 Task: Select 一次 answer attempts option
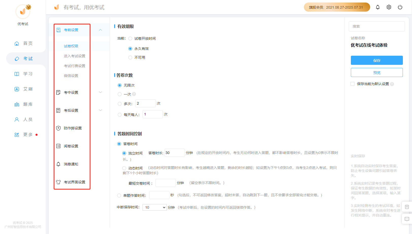[119, 94]
